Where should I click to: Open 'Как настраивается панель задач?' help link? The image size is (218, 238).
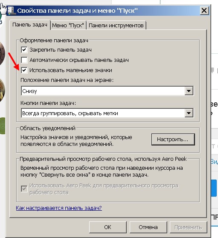click(59, 208)
